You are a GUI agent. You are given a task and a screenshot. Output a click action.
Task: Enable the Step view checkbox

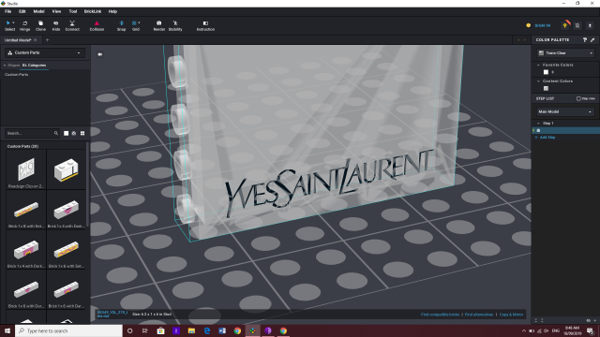578,98
